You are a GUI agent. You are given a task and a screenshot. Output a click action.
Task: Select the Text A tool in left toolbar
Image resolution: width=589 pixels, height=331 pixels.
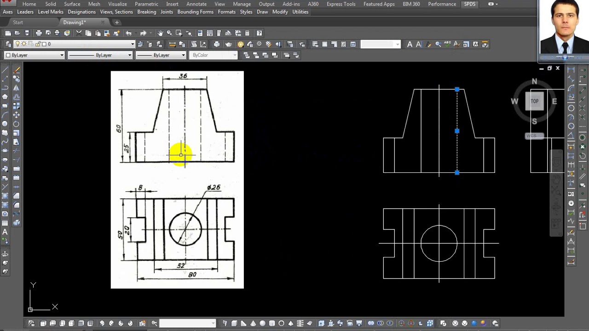pos(5,232)
